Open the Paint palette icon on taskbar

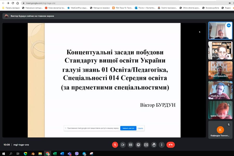click(x=91, y=154)
